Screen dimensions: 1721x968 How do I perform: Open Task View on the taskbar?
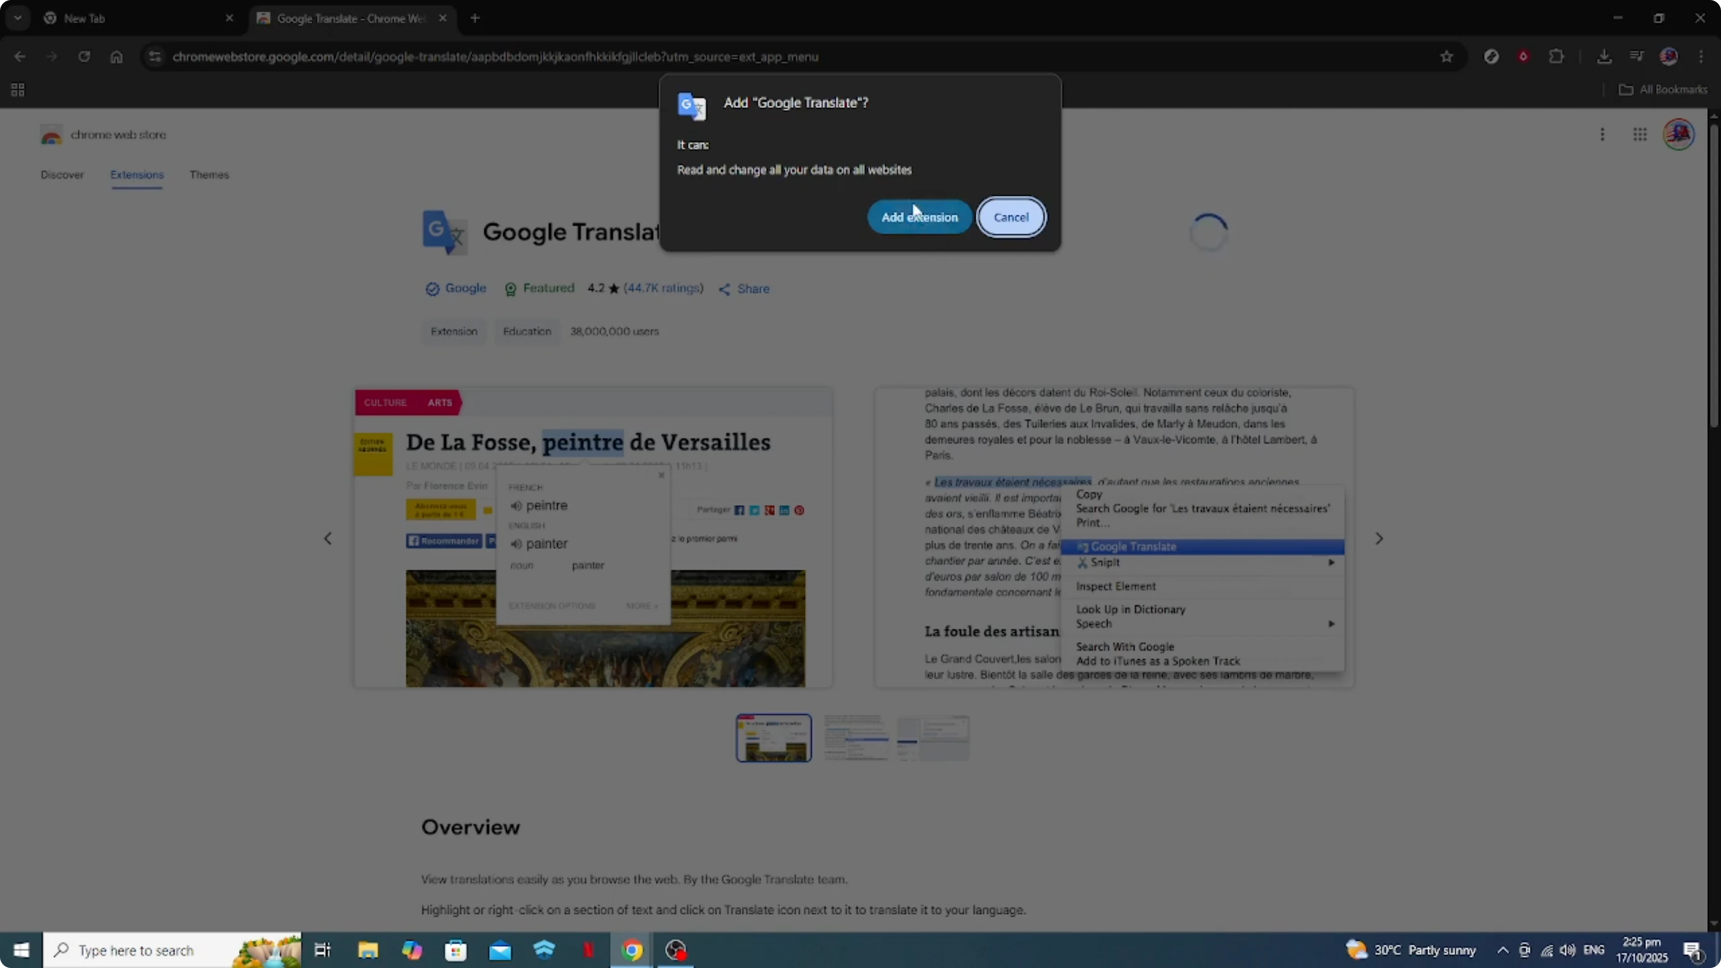click(323, 950)
